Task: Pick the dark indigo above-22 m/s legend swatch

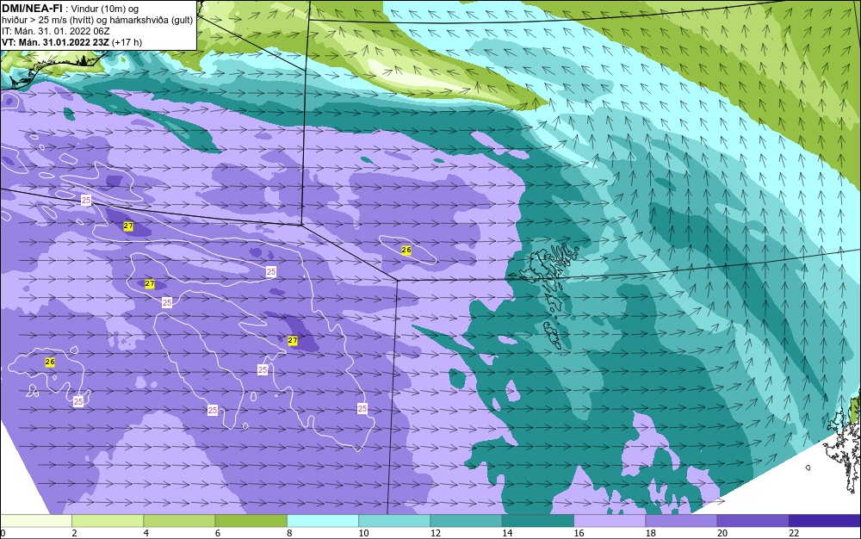Action: pyautogui.click(x=825, y=521)
